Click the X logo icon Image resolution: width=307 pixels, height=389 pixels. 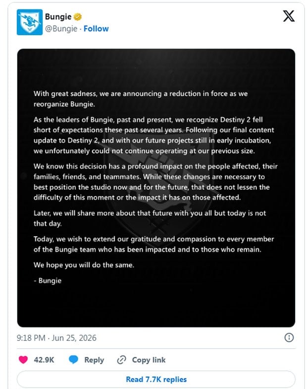click(289, 16)
